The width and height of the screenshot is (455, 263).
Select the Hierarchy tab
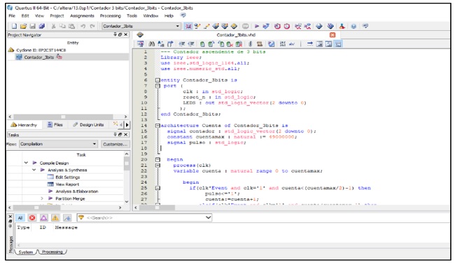24,125
